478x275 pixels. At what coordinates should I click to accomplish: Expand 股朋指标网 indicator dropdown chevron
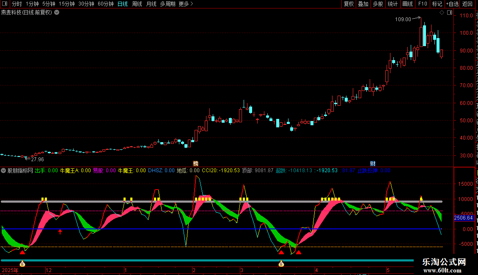pos(3,170)
